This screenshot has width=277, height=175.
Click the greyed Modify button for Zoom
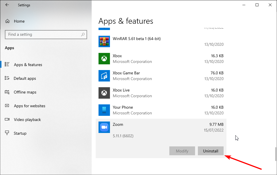point(182,151)
